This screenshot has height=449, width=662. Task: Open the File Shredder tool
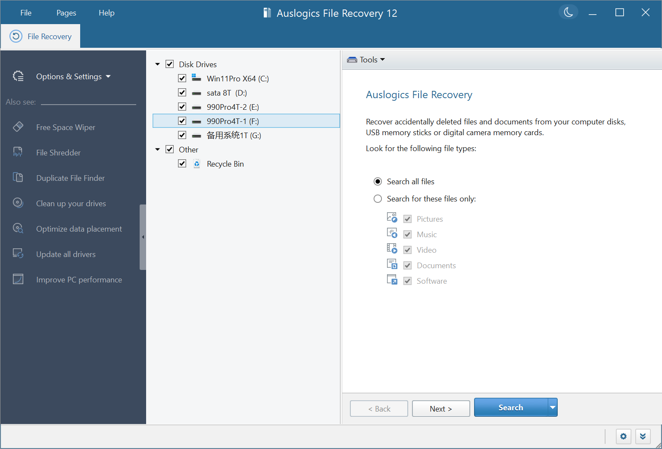58,152
